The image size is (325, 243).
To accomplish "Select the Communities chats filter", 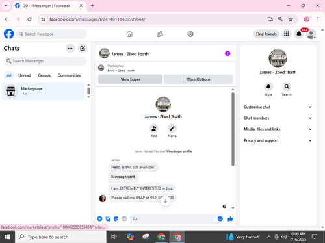I will [69, 75].
